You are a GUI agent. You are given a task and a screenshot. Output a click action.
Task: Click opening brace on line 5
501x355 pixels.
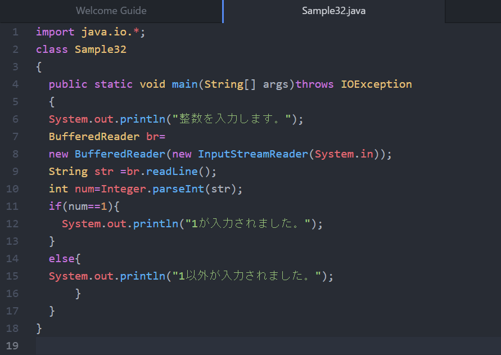52,102
